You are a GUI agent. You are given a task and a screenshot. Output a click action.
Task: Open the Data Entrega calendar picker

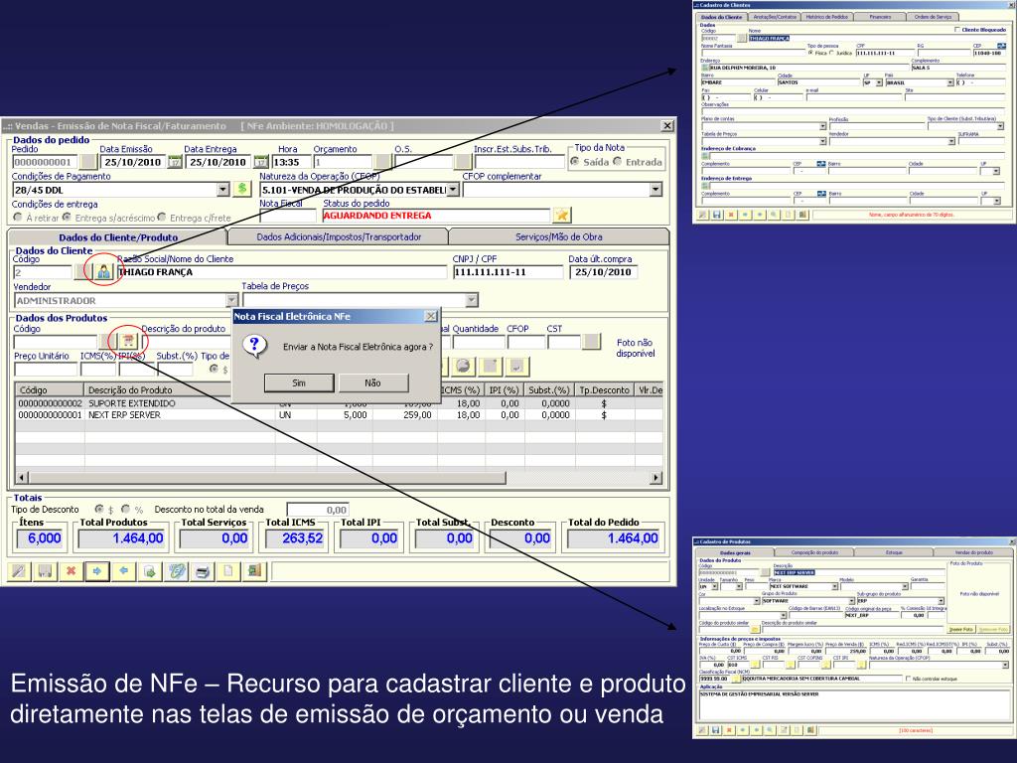click(x=261, y=162)
